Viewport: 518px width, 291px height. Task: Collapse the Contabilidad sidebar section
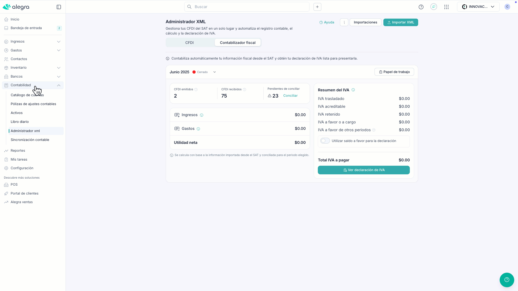(x=59, y=85)
